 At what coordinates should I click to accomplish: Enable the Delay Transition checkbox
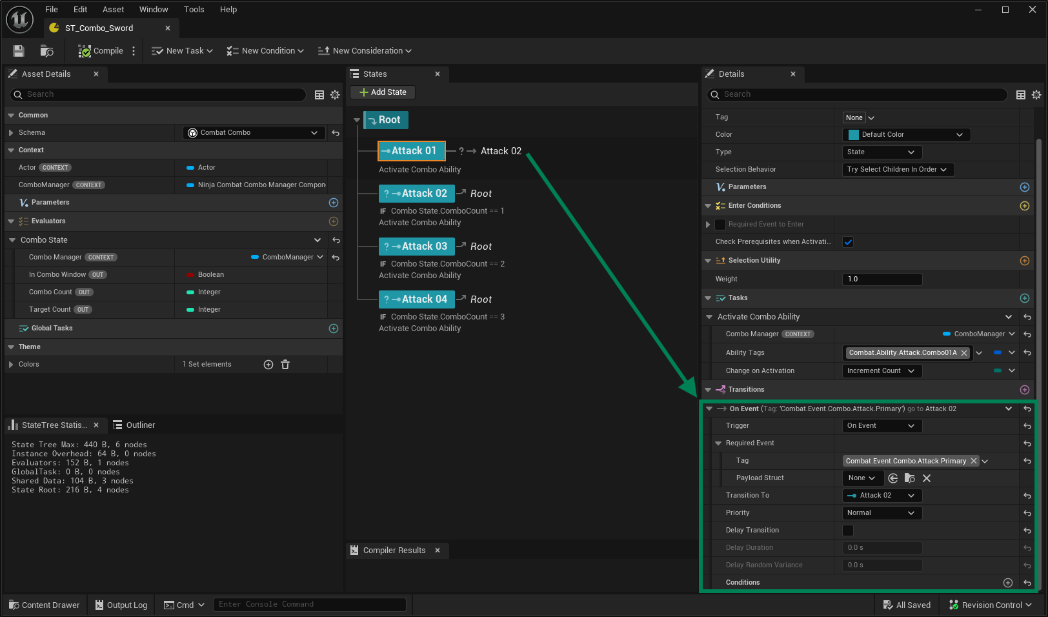[x=848, y=531]
